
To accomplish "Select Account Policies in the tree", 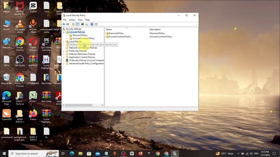I will tap(77, 32).
